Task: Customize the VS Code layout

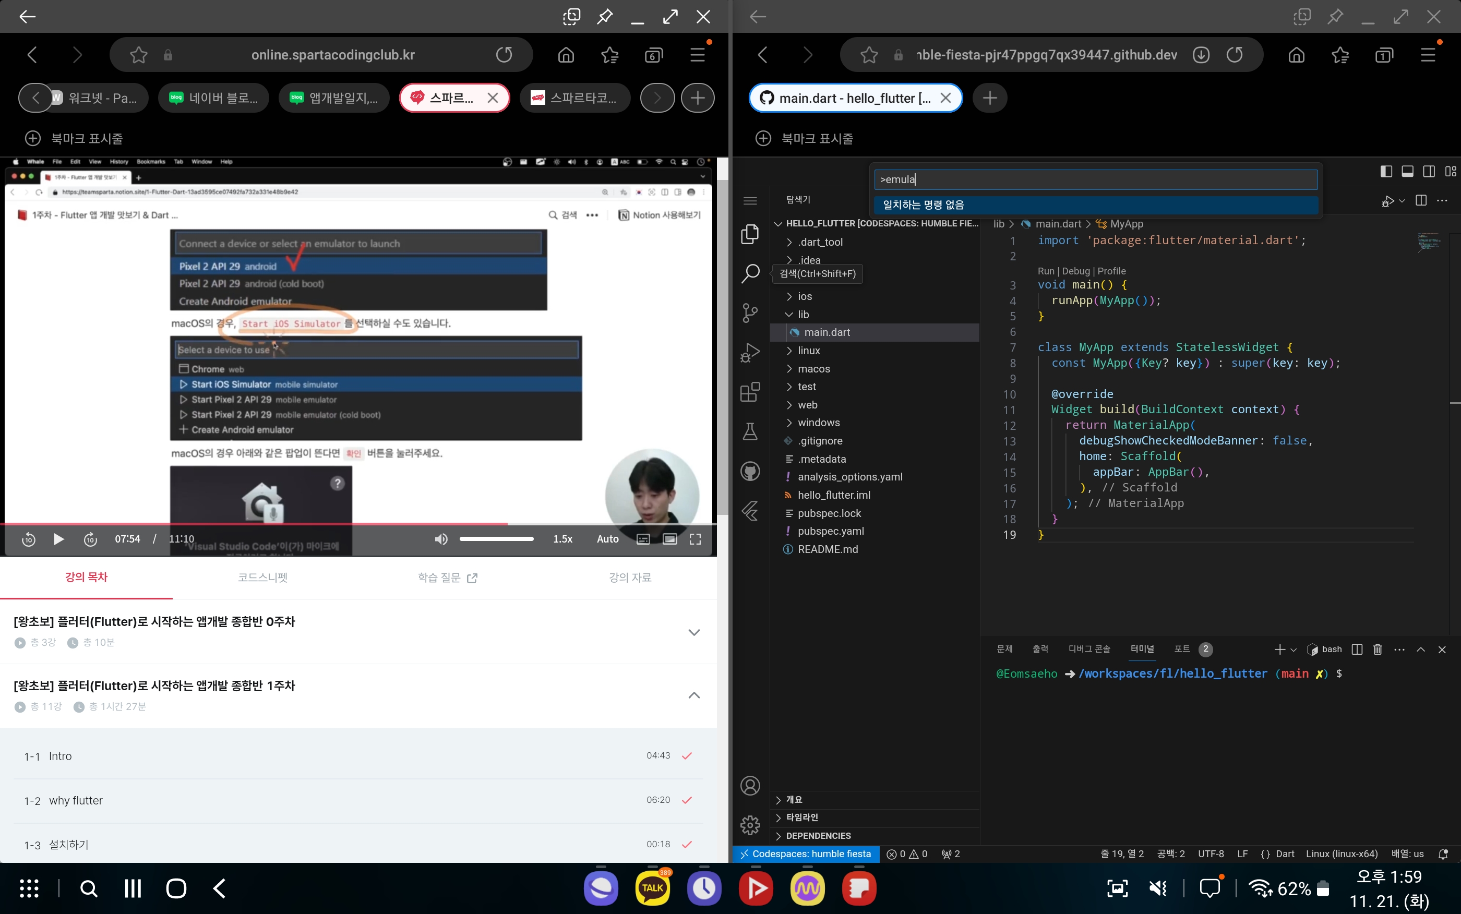Action: pos(1451,172)
